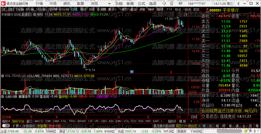This screenshot has height=134, width=261.
Task: Open the 资讯 menu
Action: click(x=67, y=4)
